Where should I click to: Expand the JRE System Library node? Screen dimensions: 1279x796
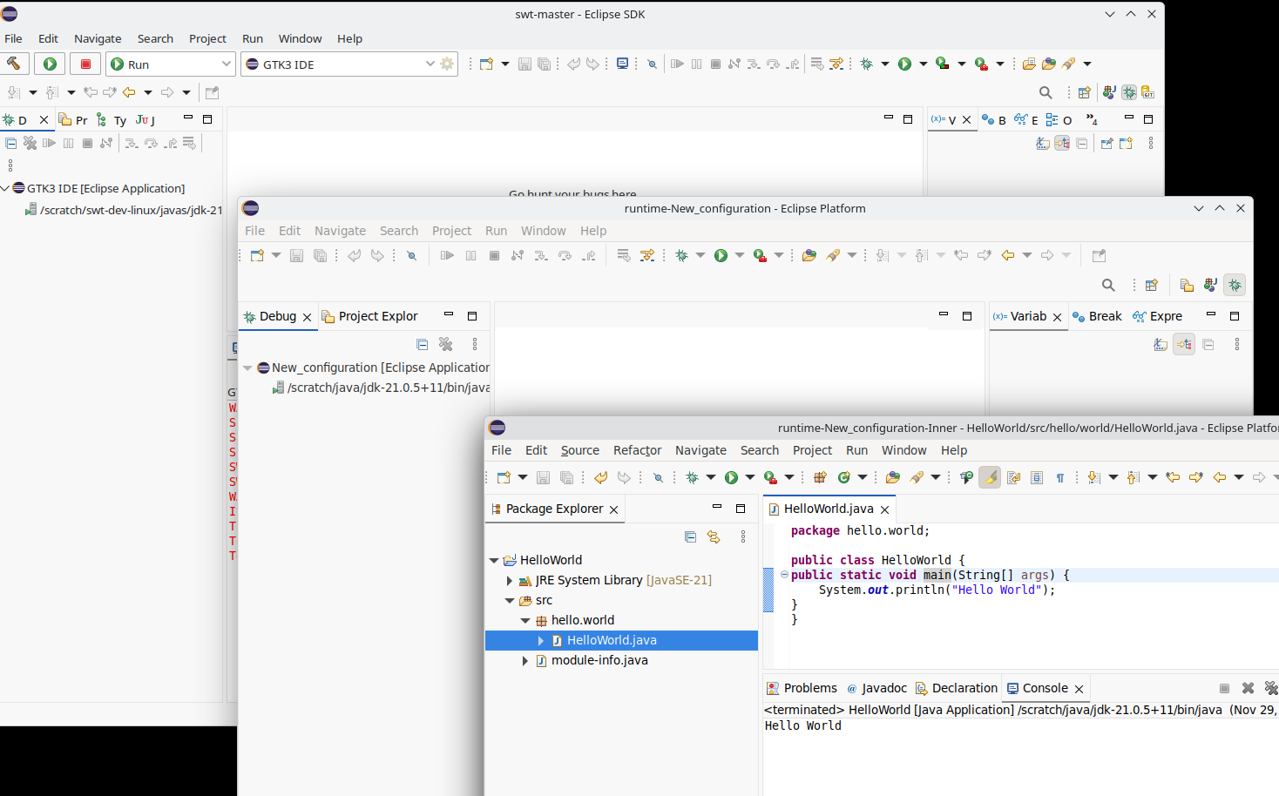tap(510, 581)
